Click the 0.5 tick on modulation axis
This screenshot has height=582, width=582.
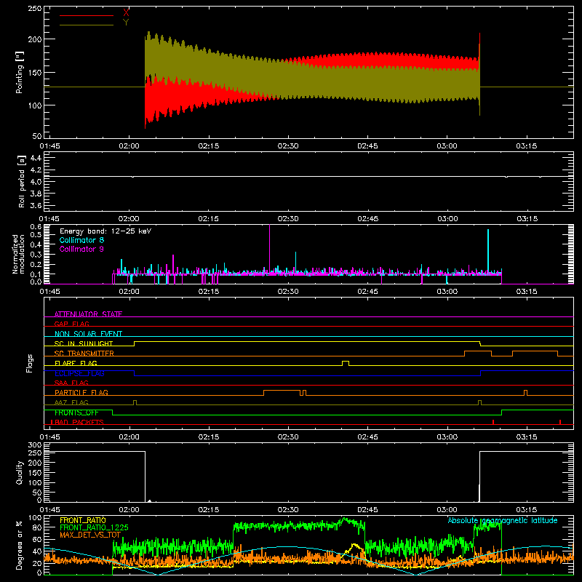[36, 234]
